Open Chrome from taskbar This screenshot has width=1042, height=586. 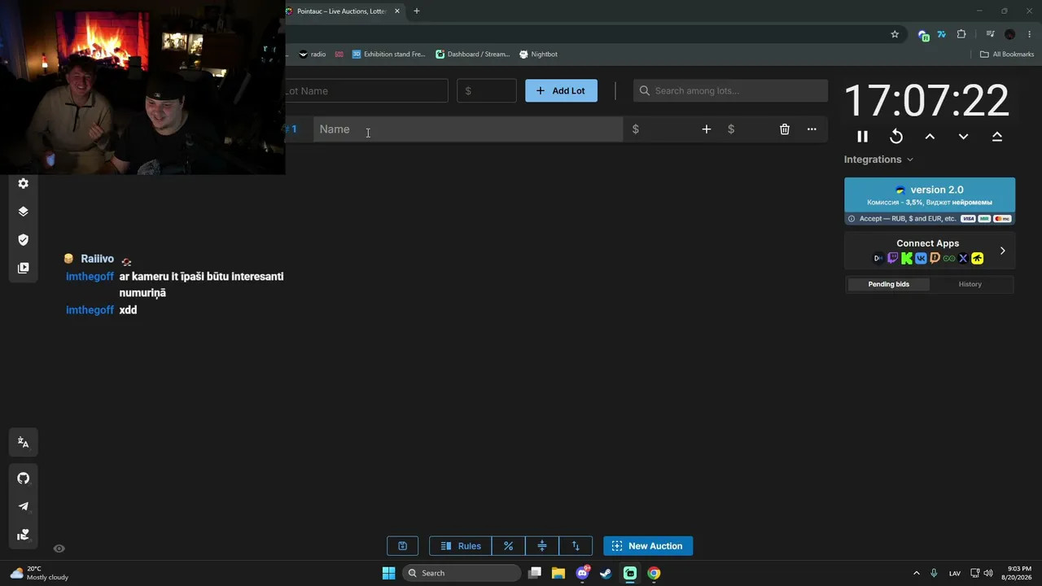click(x=654, y=573)
